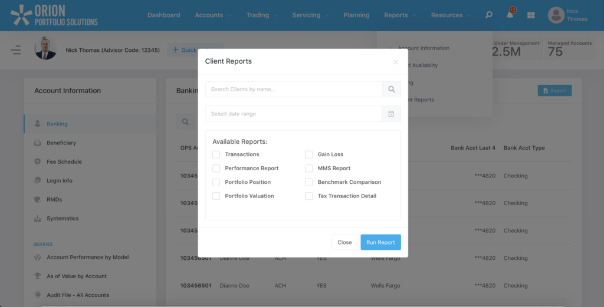
Task: Tick the Benchmark Comparison checkbox
Action: 309,182
